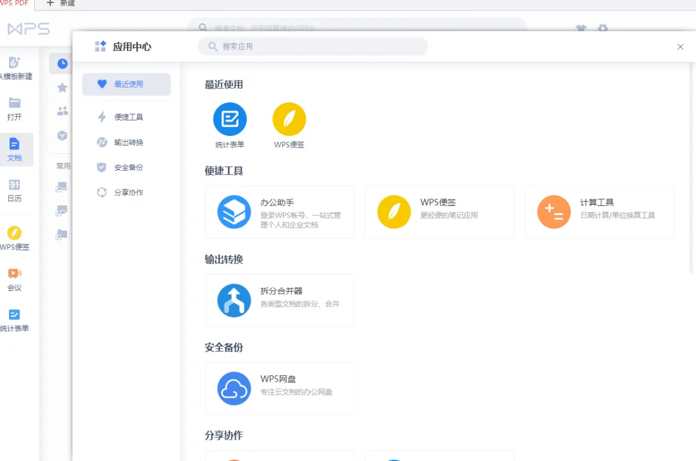This screenshot has width=696, height=461.
Task: Click the 应用中心 grid icon
Action: coord(101,46)
